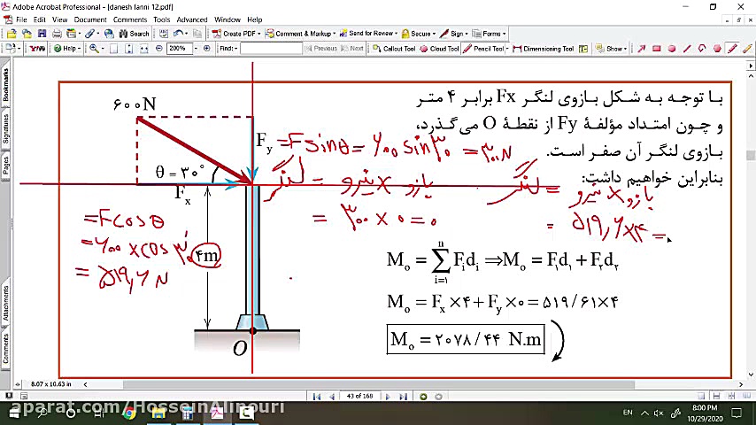Go to last page button
Viewport: 756px width, 425px height.
[403, 397]
